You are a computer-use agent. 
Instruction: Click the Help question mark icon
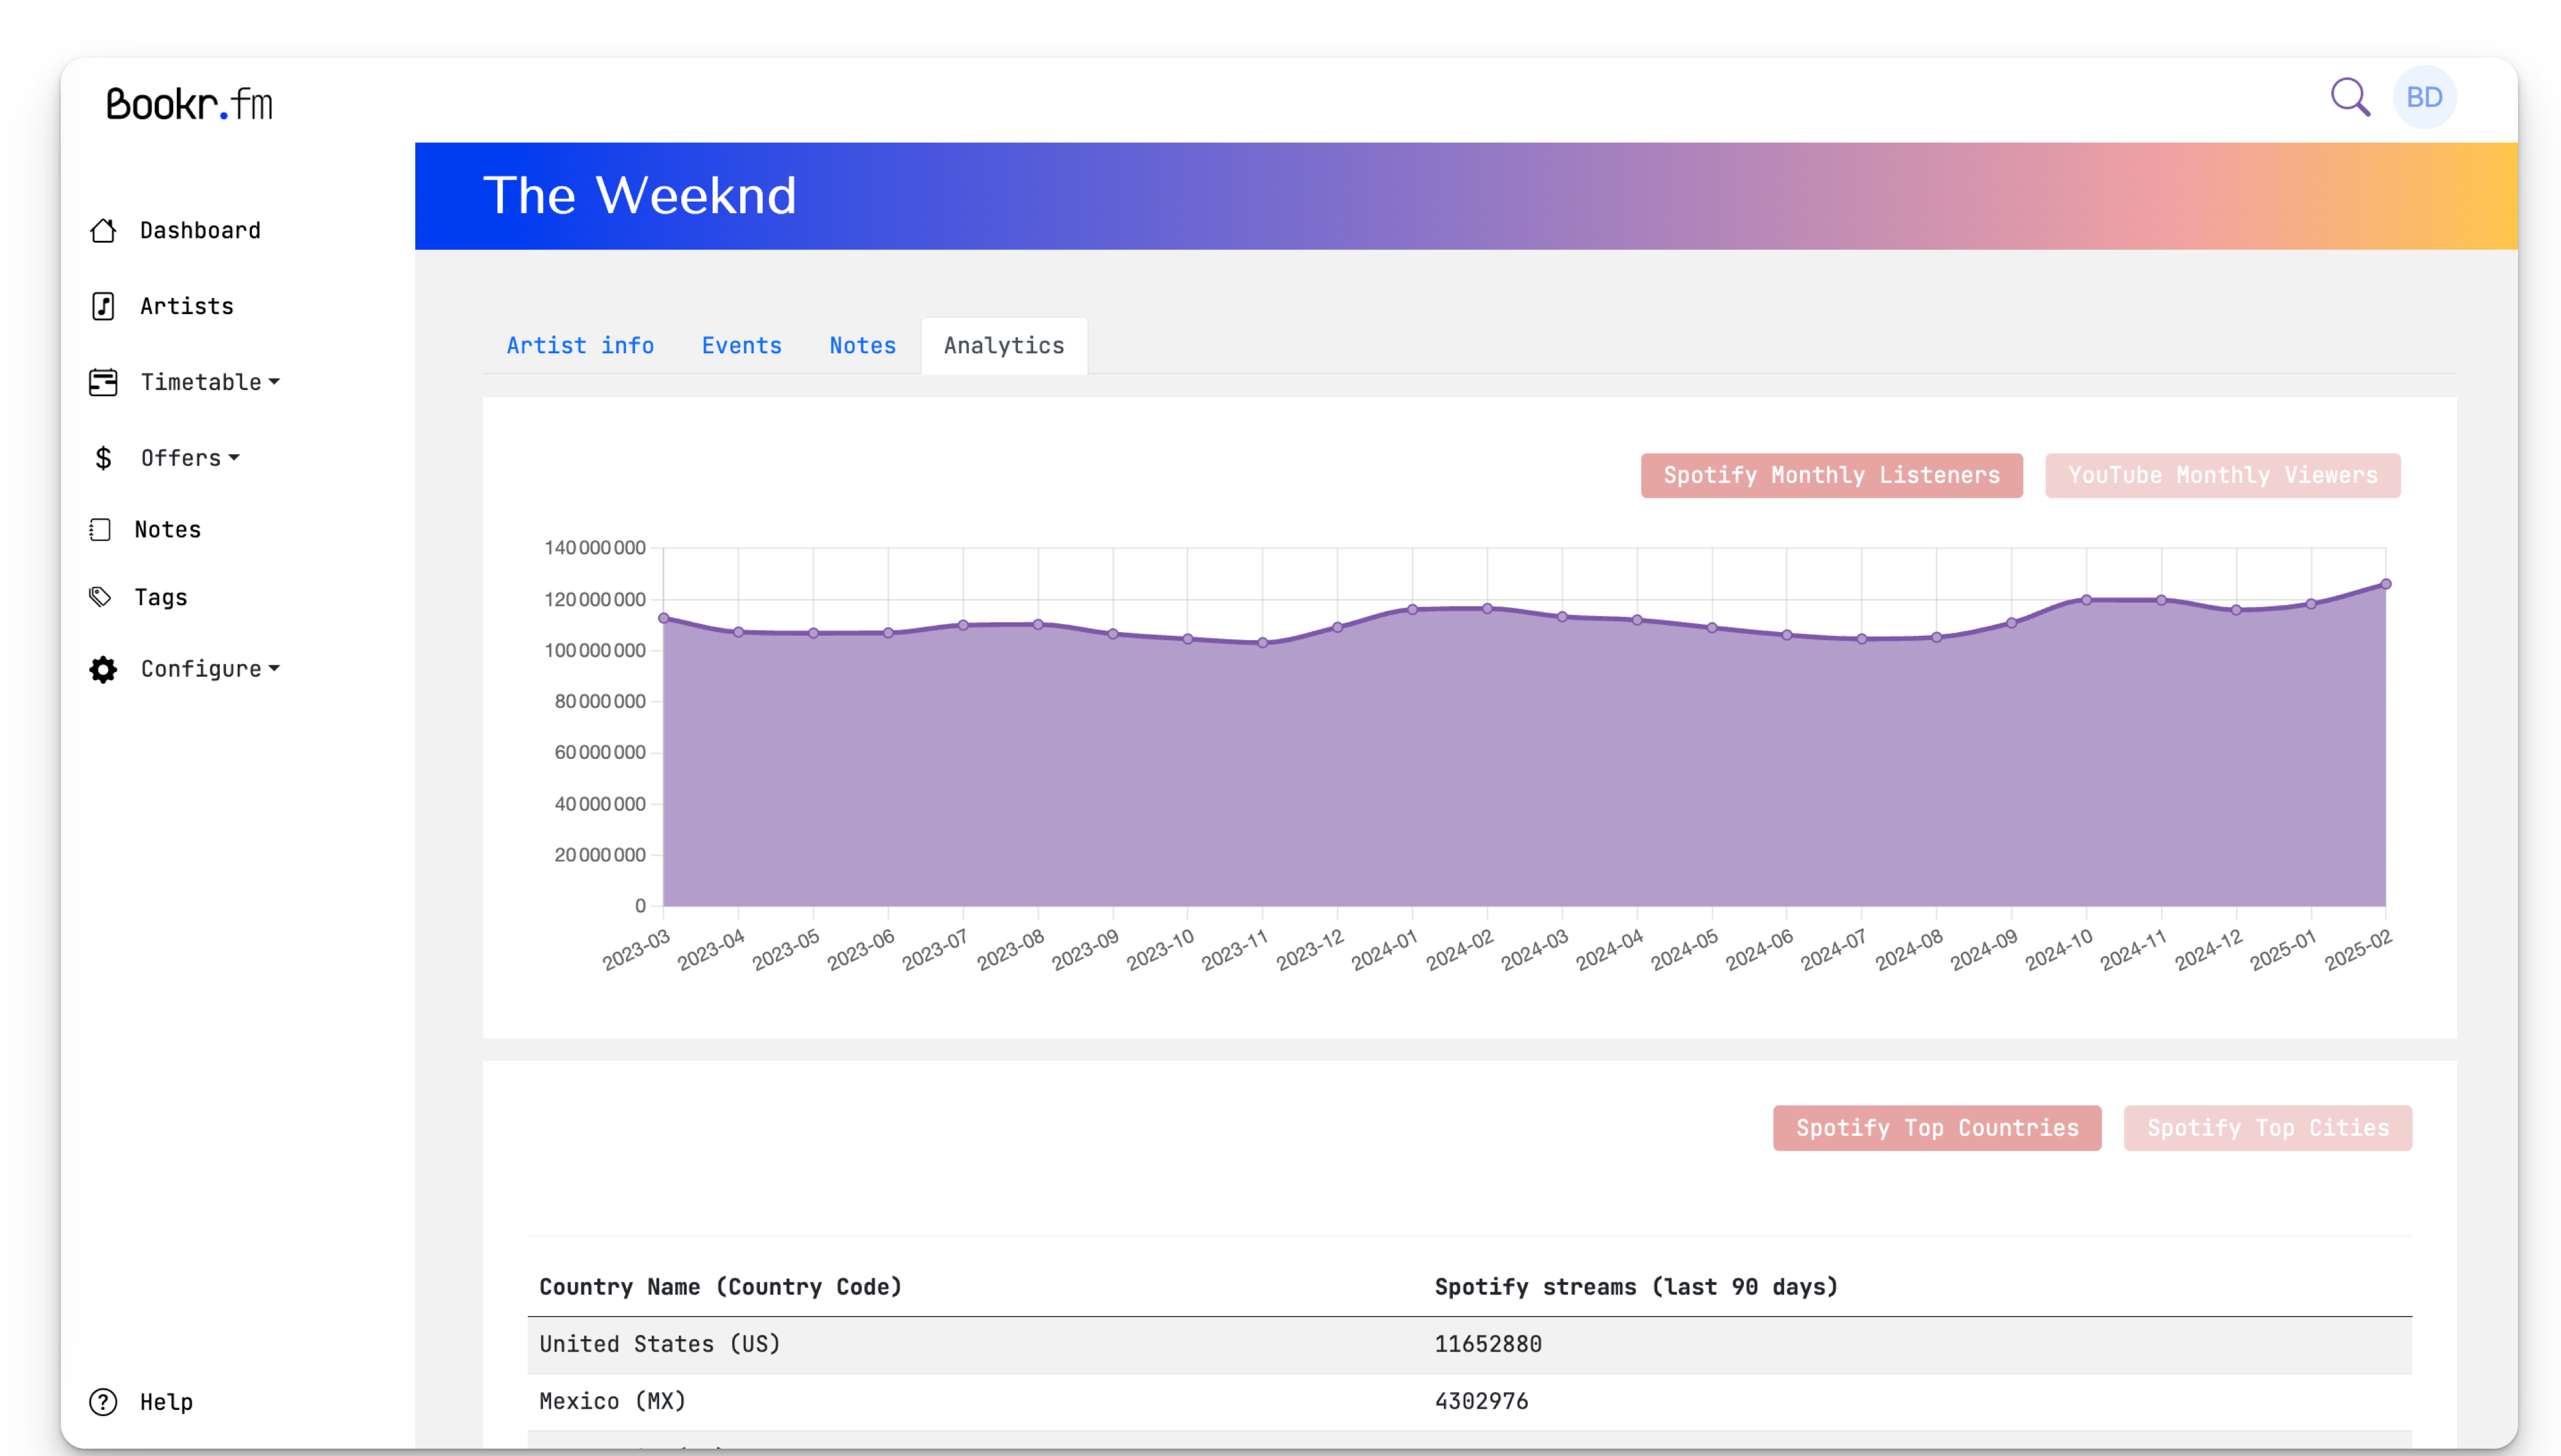click(103, 1402)
